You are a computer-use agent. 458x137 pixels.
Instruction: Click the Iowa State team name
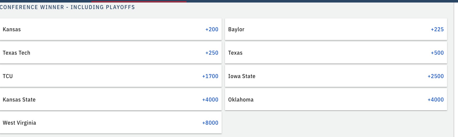tap(242, 76)
